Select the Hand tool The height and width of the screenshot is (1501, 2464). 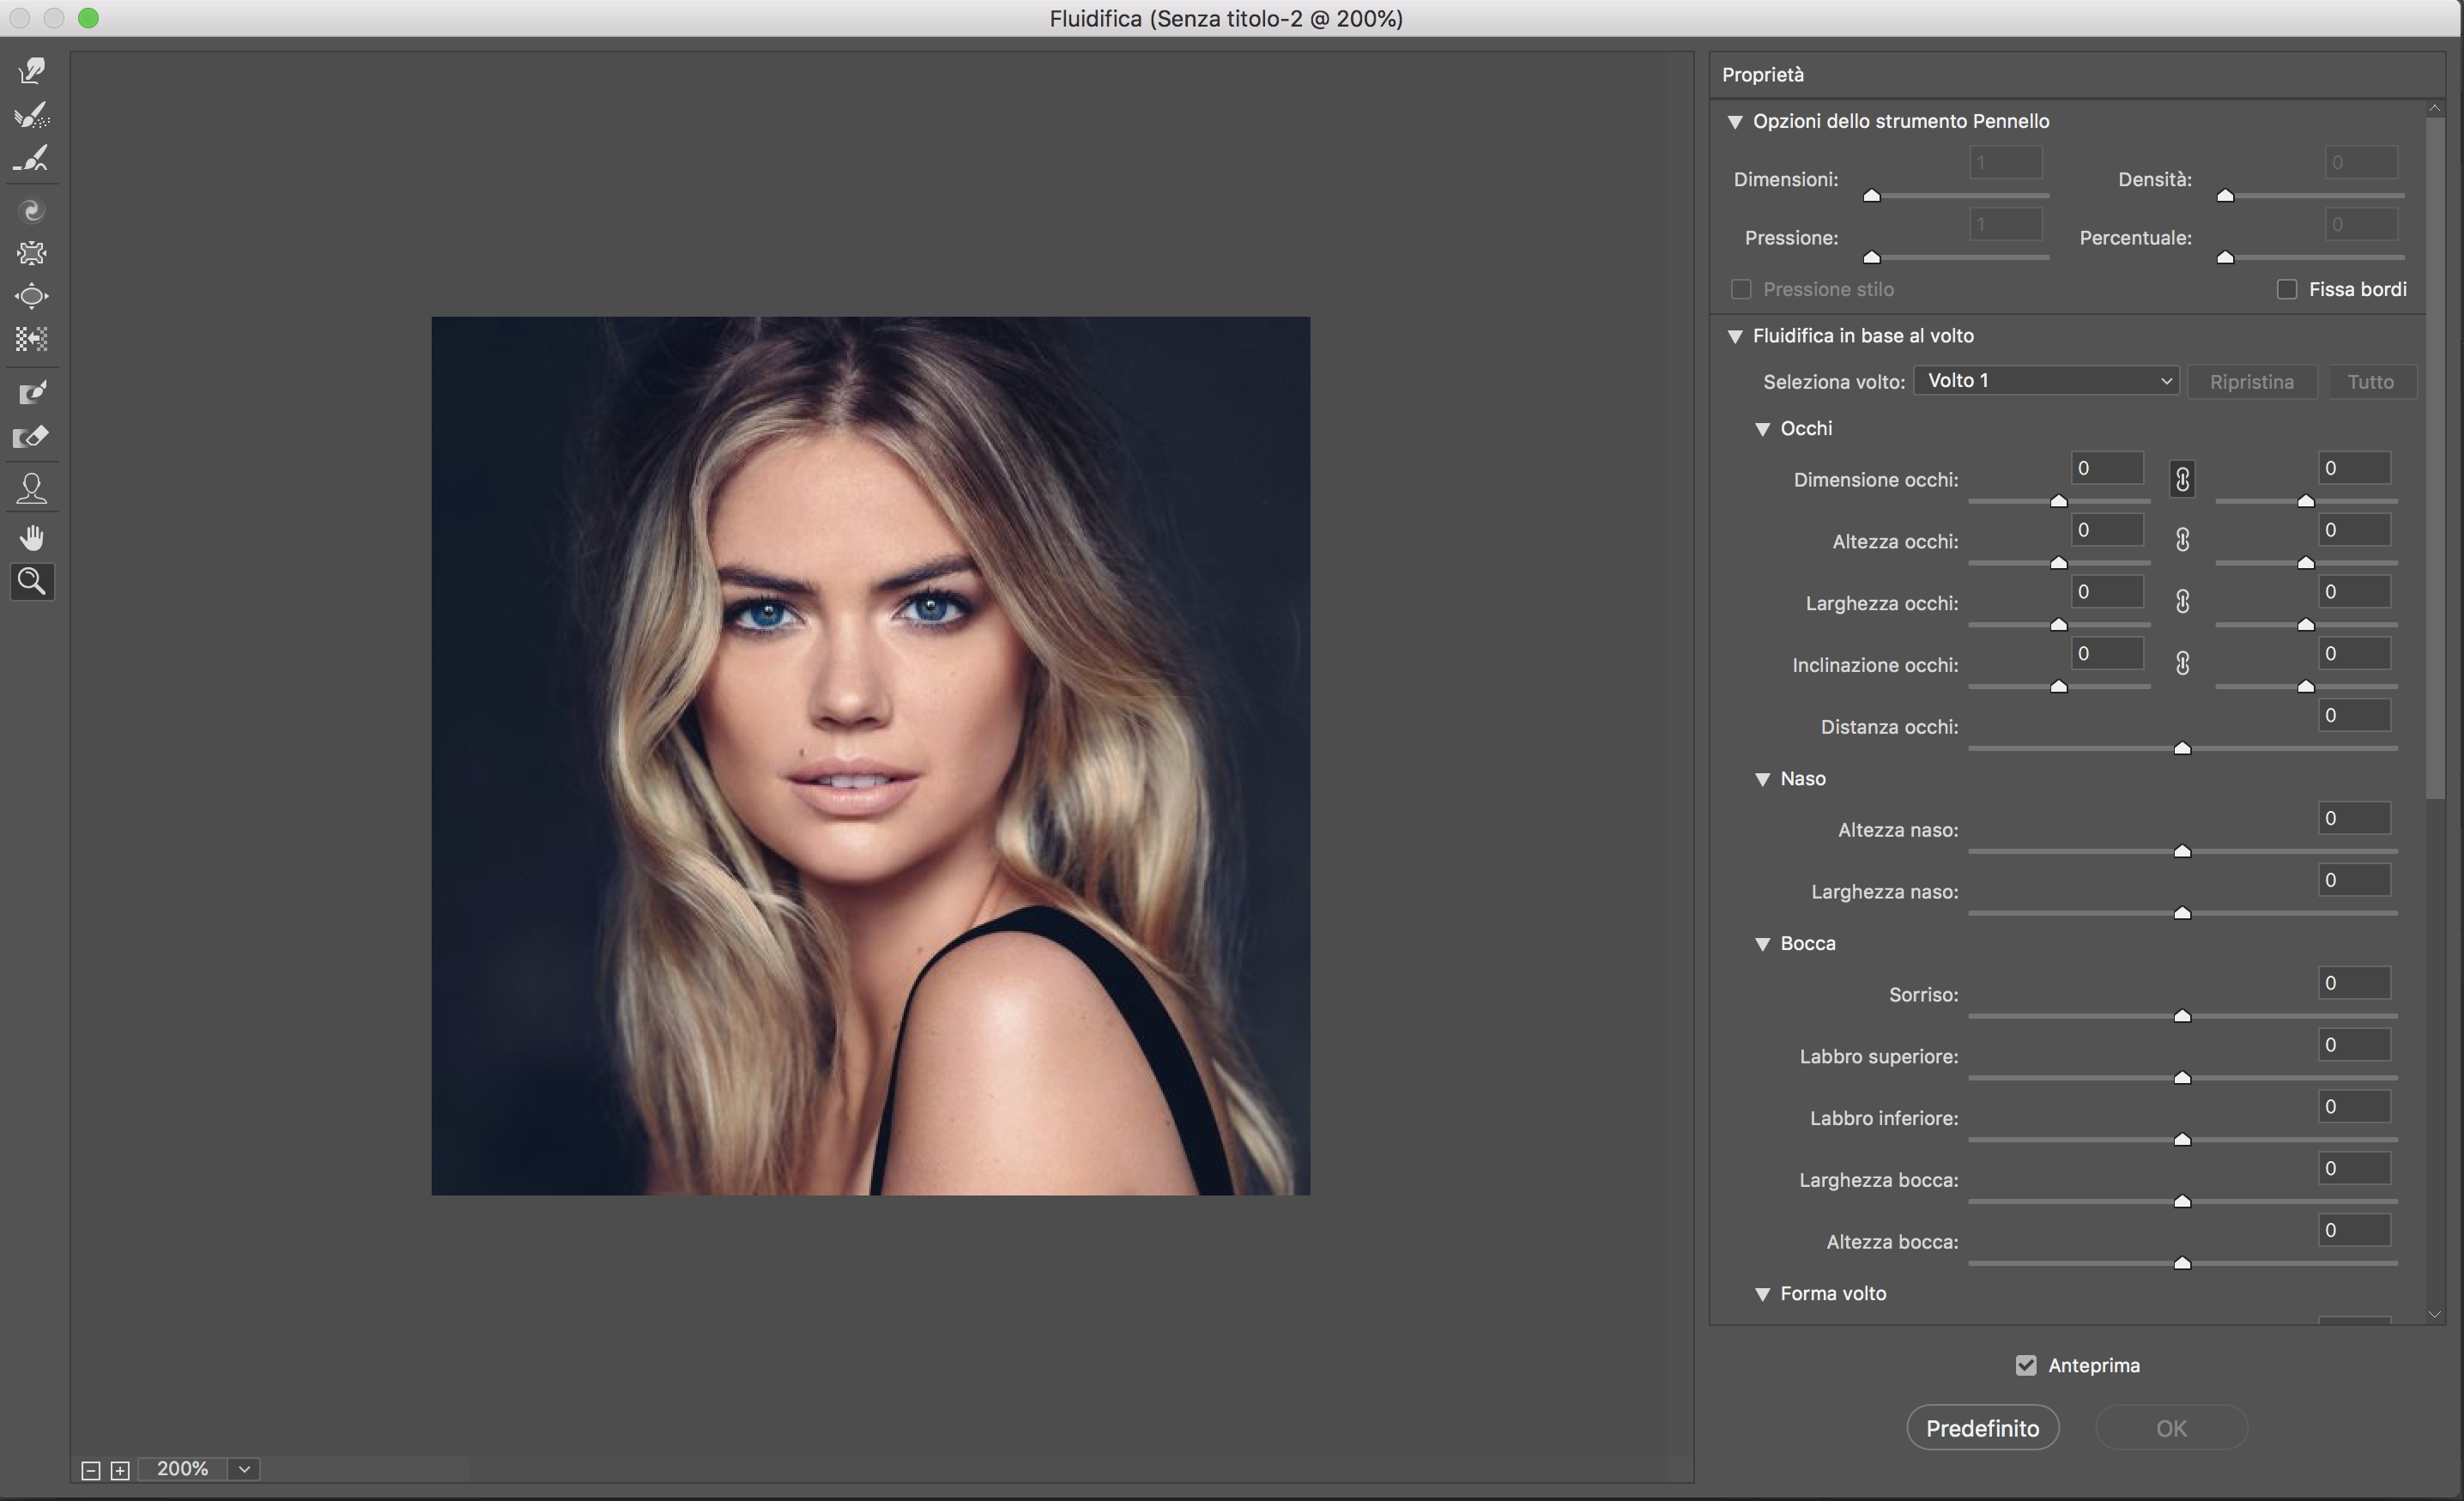[x=32, y=538]
